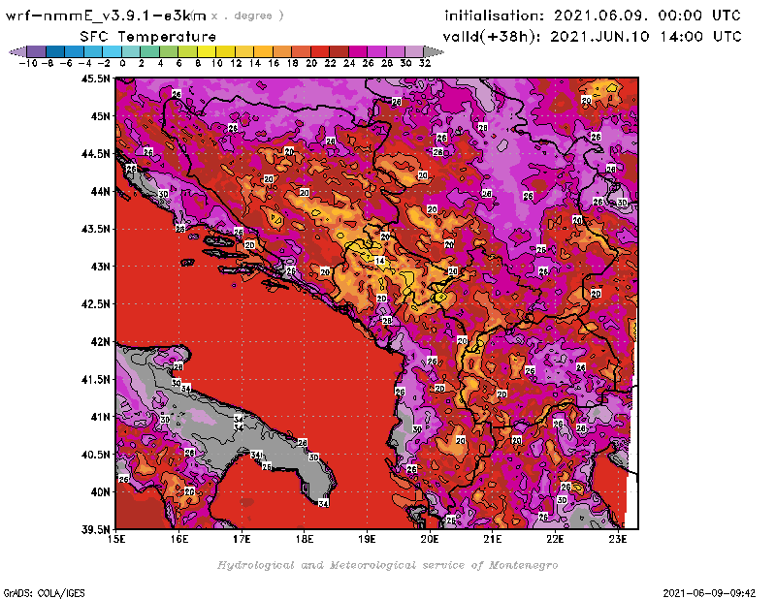
Task: Select the '44N' latitude label
Action: point(100,191)
